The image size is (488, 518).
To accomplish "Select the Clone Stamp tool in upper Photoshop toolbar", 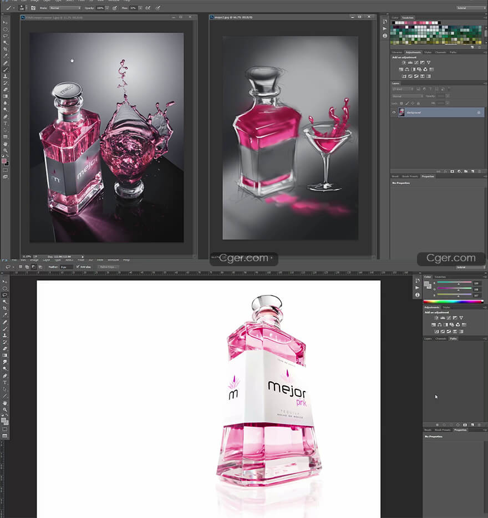I will [6, 77].
